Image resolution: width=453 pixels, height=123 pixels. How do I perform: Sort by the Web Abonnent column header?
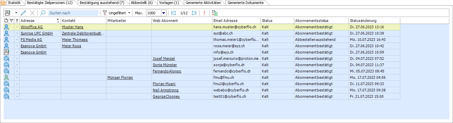click(182, 21)
